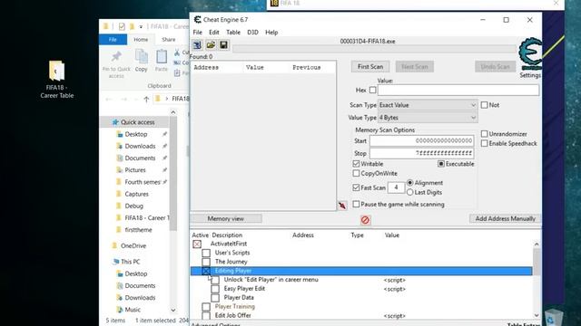Toggle the Executable checkbox

coord(441,164)
